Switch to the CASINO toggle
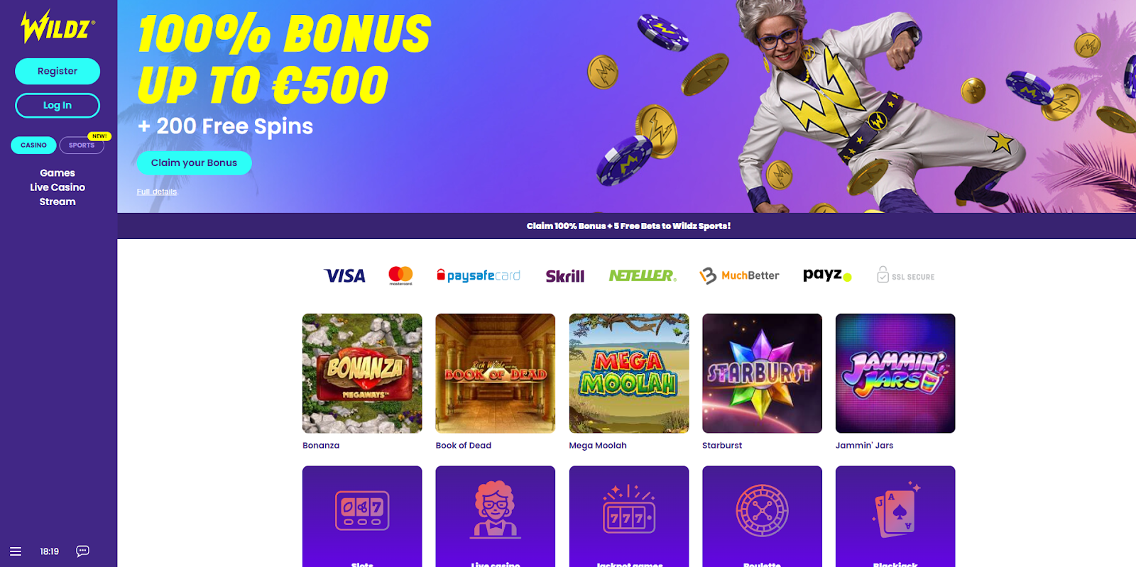The width and height of the screenshot is (1136, 567). click(x=33, y=145)
